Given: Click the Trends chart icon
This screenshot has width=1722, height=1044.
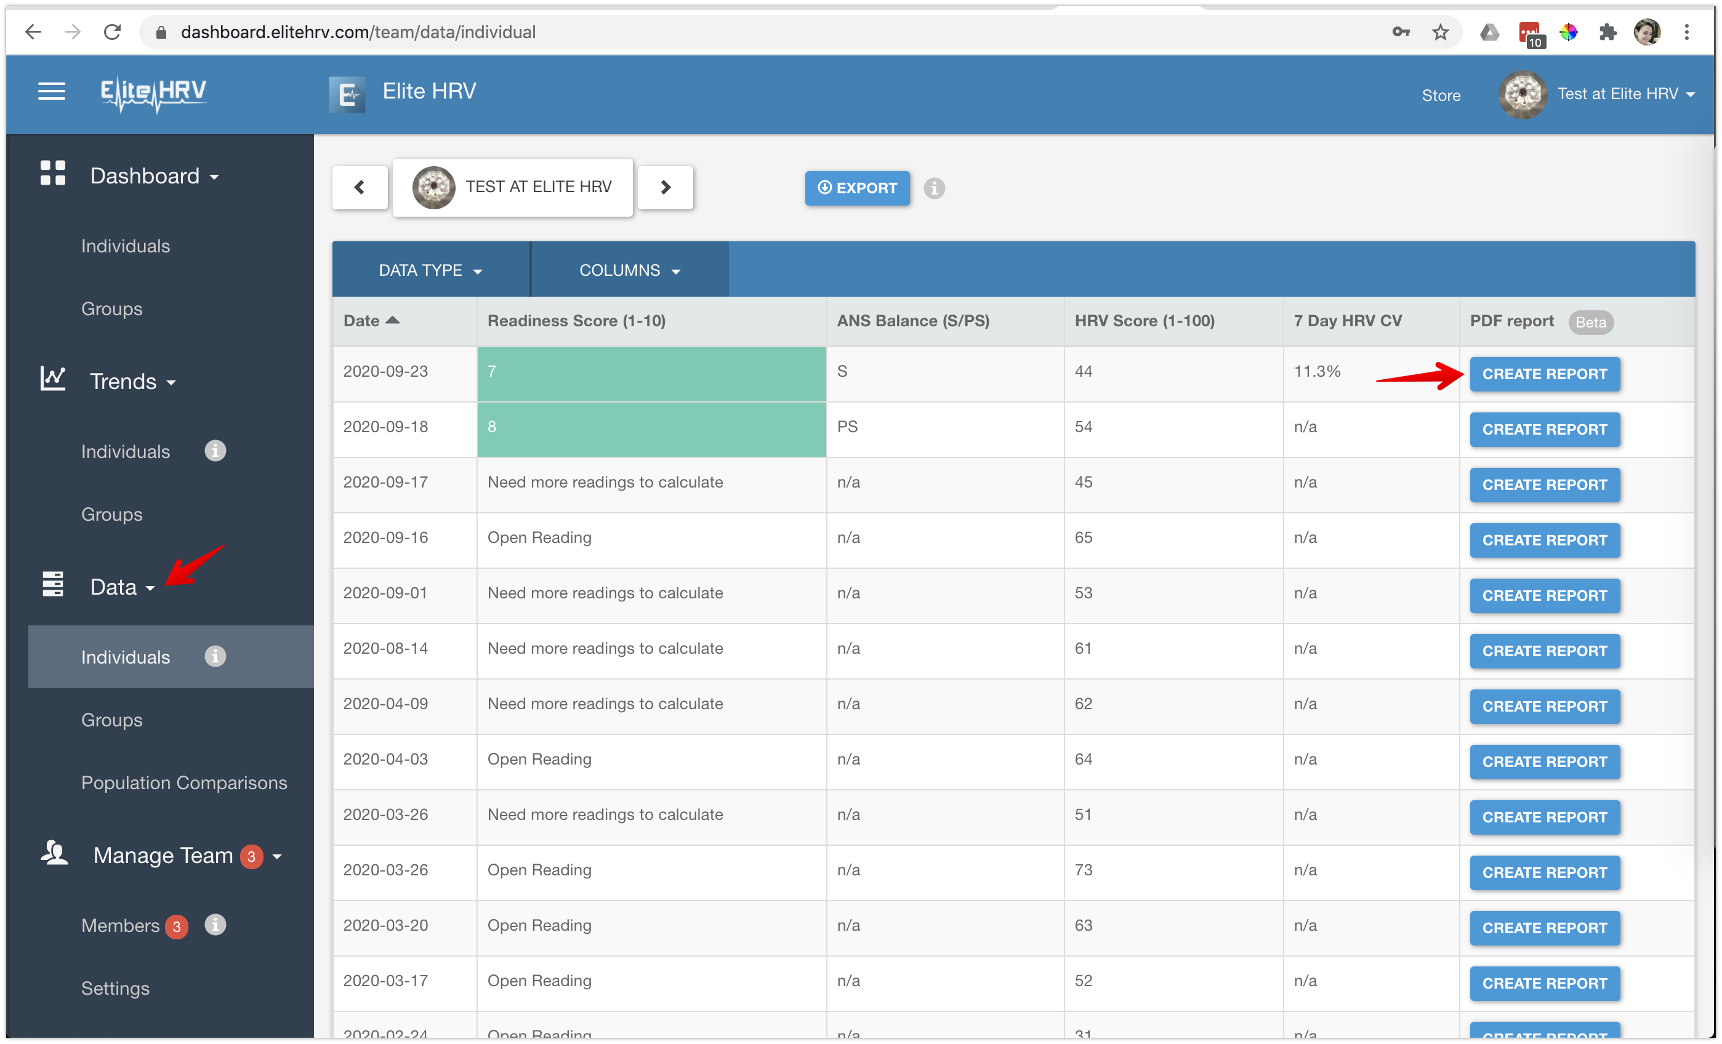Looking at the screenshot, I should pyautogui.click(x=54, y=379).
